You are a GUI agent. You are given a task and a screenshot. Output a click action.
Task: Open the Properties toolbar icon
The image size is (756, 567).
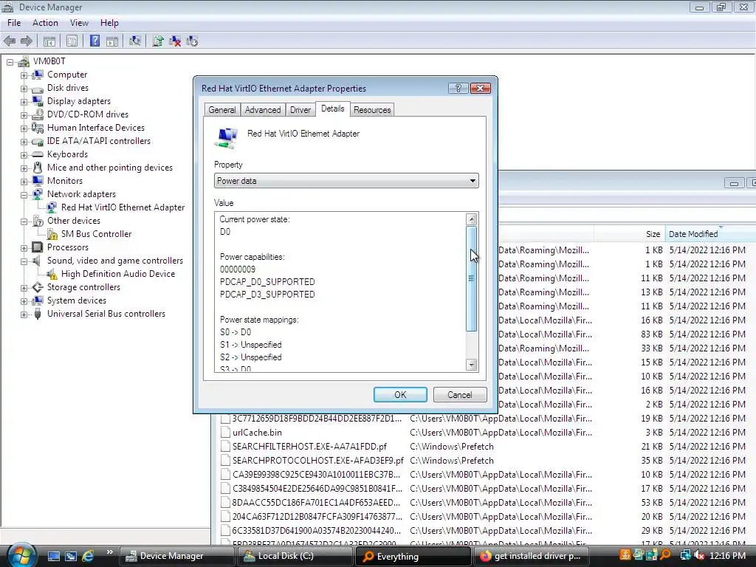point(72,41)
